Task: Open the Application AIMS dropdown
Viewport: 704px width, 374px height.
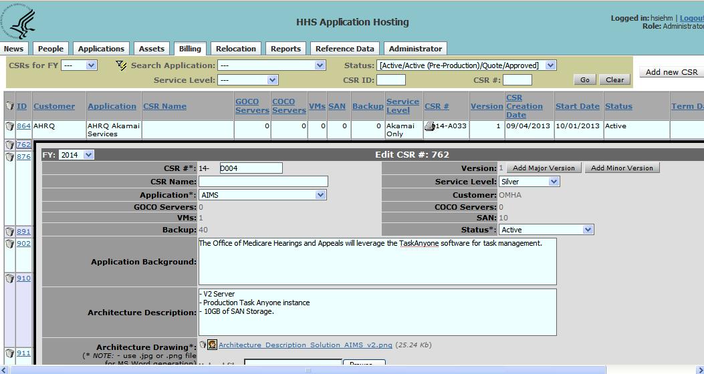Action: [262, 195]
